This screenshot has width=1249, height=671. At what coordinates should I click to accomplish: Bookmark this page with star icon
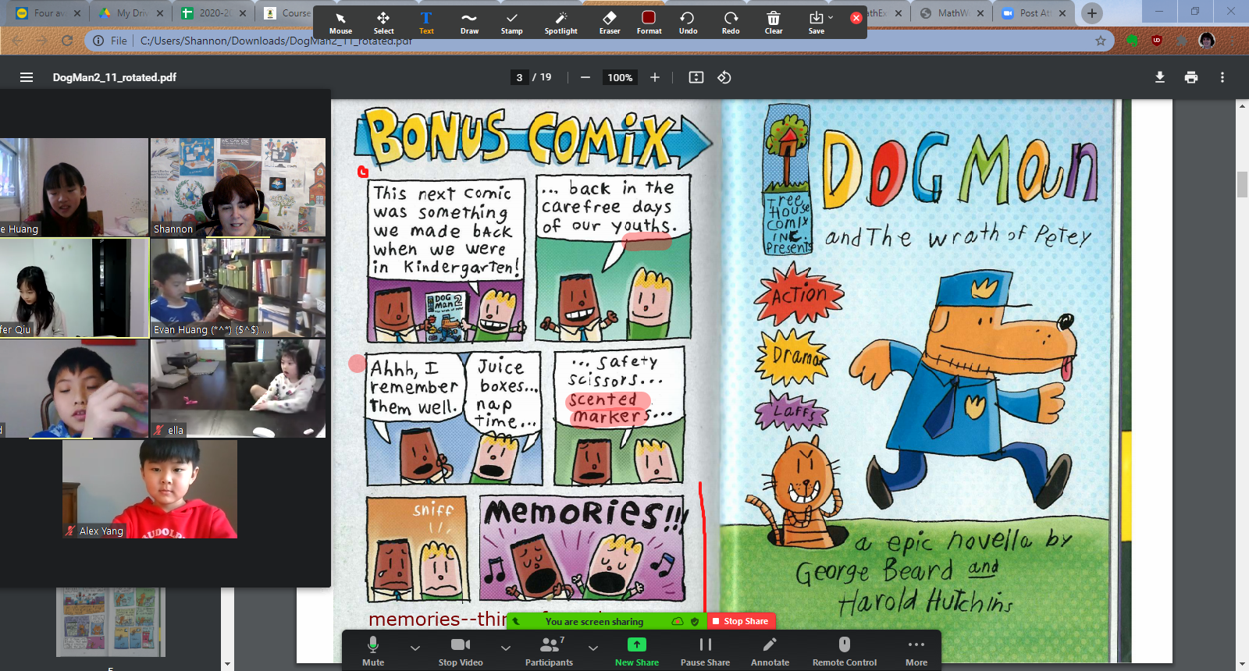point(1101,41)
